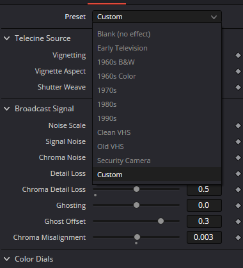
Task: Click the Telecine Source heading
Action: [43, 38]
